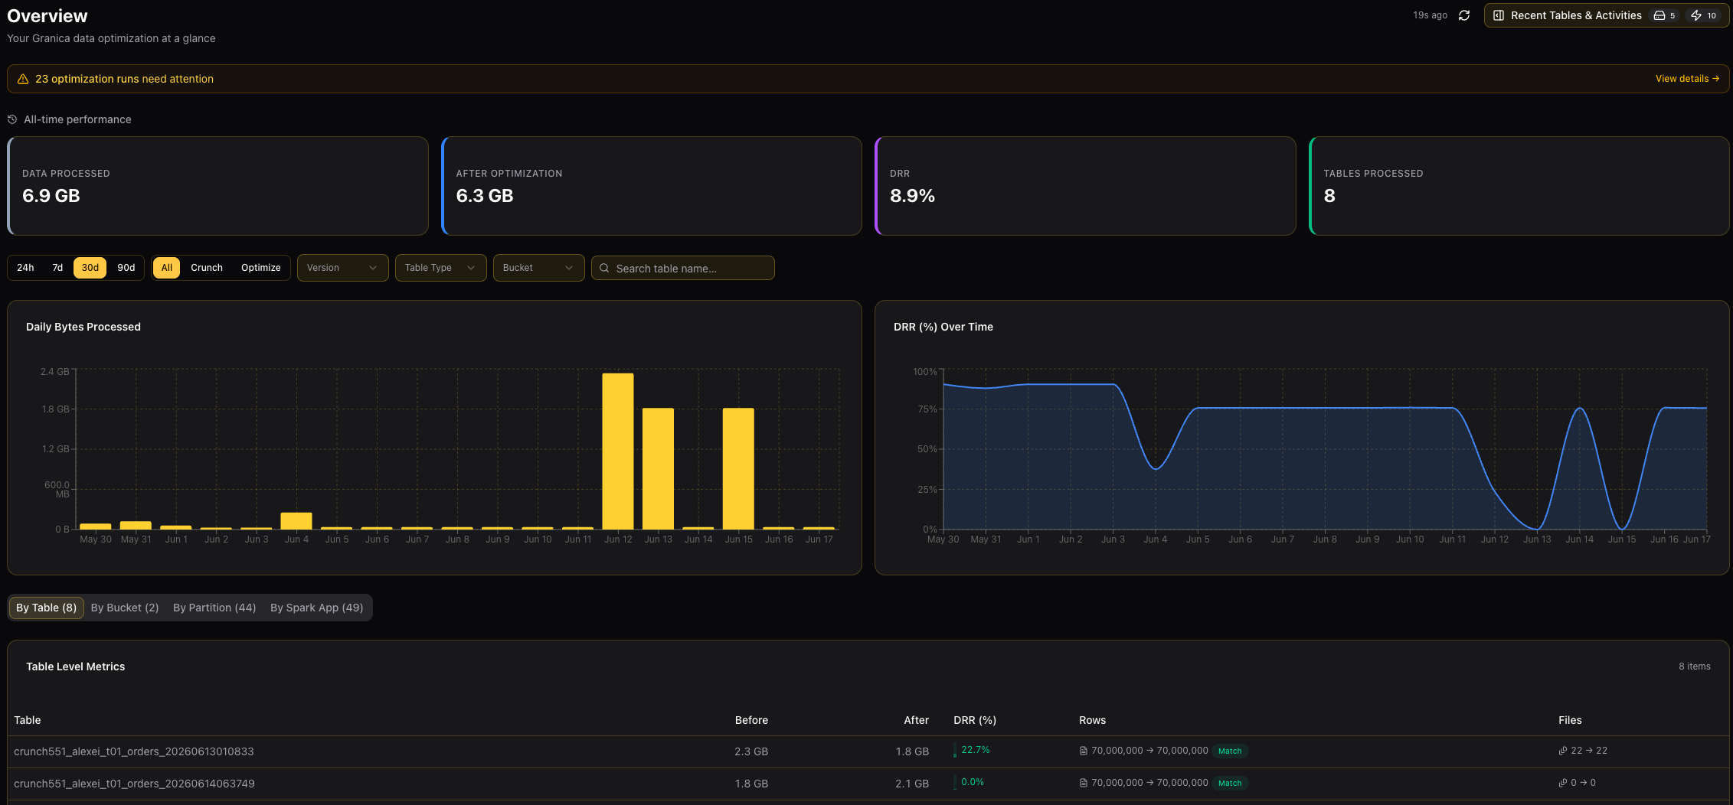Click the 8 items count label
The height and width of the screenshot is (805, 1733).
click(1694, 666)
